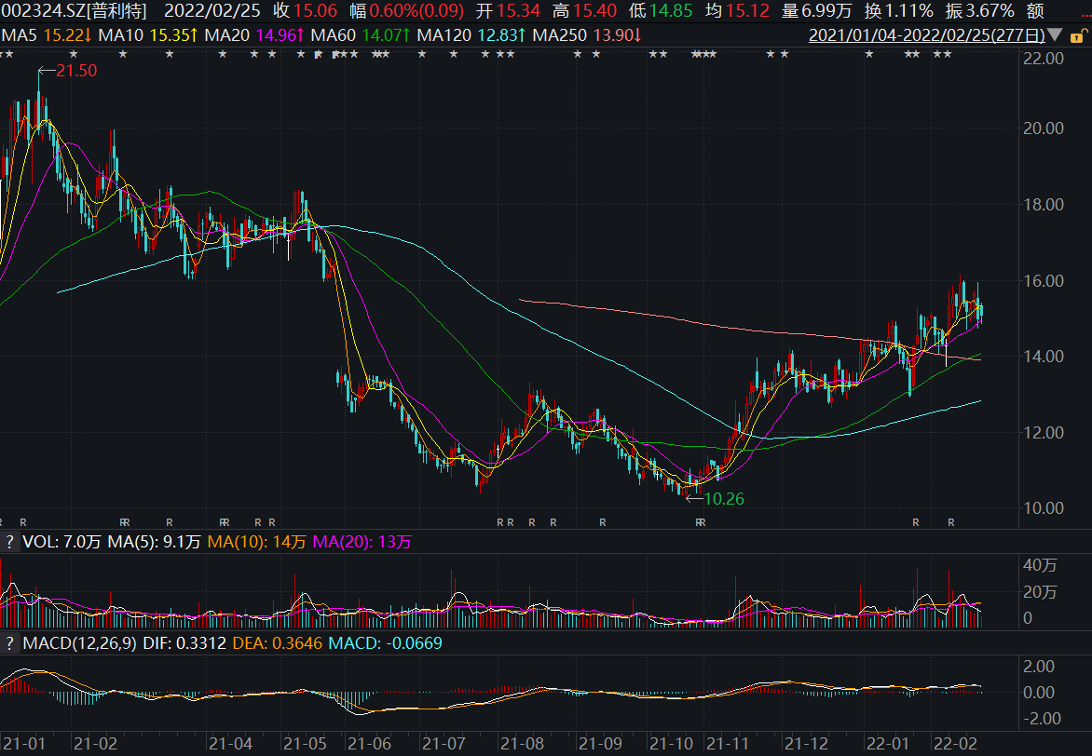Image resolution: width=1092 pixels, height=756 pixels.
Task: Select the MA120 indicator label
Action: click(442, 35)
